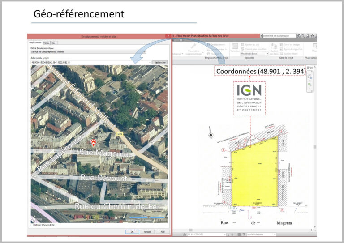Click the Aide button
Viewport: 344px width, 243px height.
(x=163, y=232)
